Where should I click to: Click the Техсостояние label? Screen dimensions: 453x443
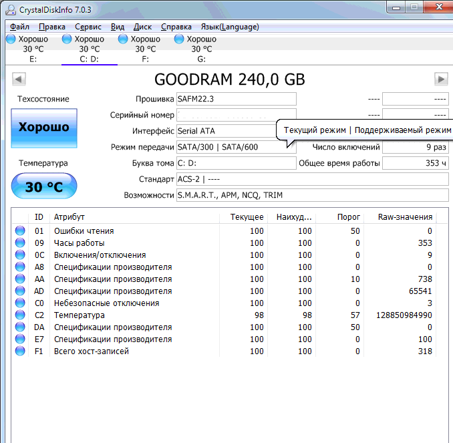pyautogui.click(x=43, y=99)
